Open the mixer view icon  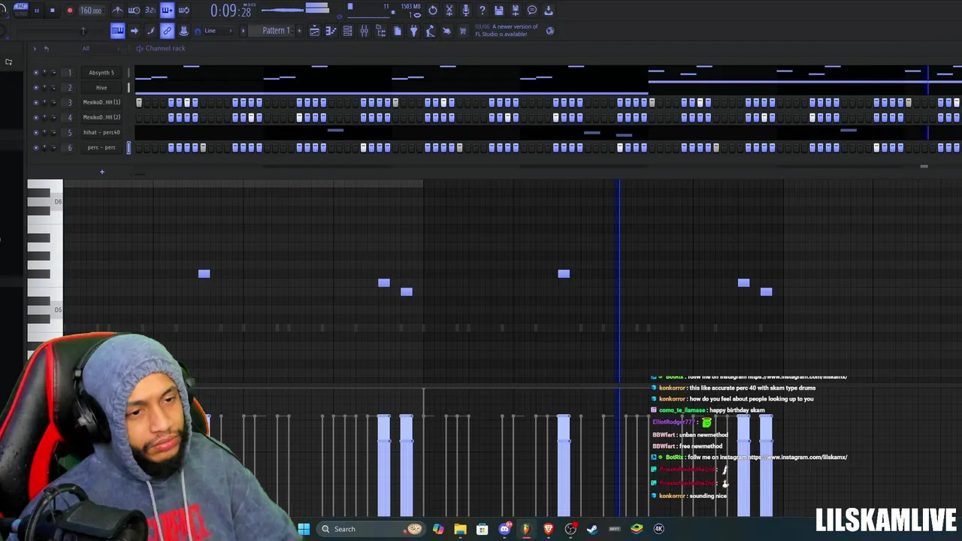(365, 31)
